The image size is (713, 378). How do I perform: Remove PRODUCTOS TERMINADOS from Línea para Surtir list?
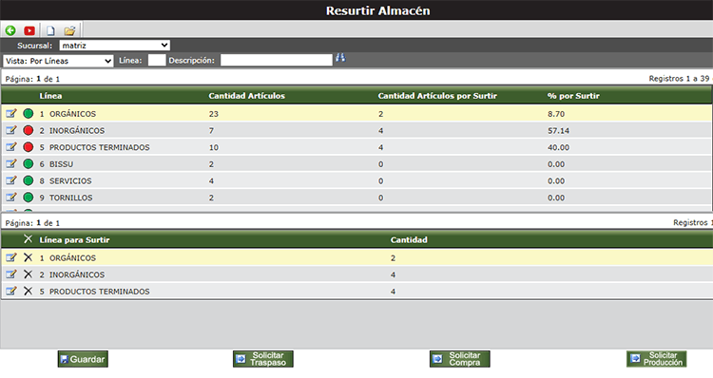(x=29, y=292)
